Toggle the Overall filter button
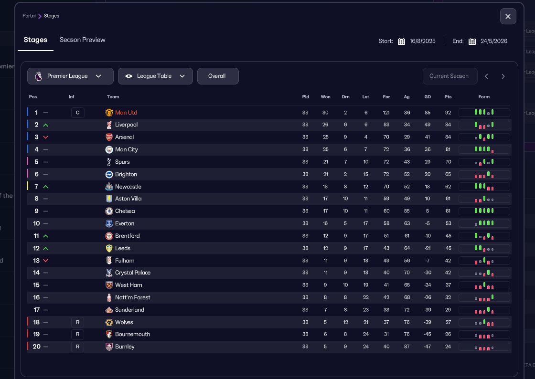The image size is (535, 379). 217,76
